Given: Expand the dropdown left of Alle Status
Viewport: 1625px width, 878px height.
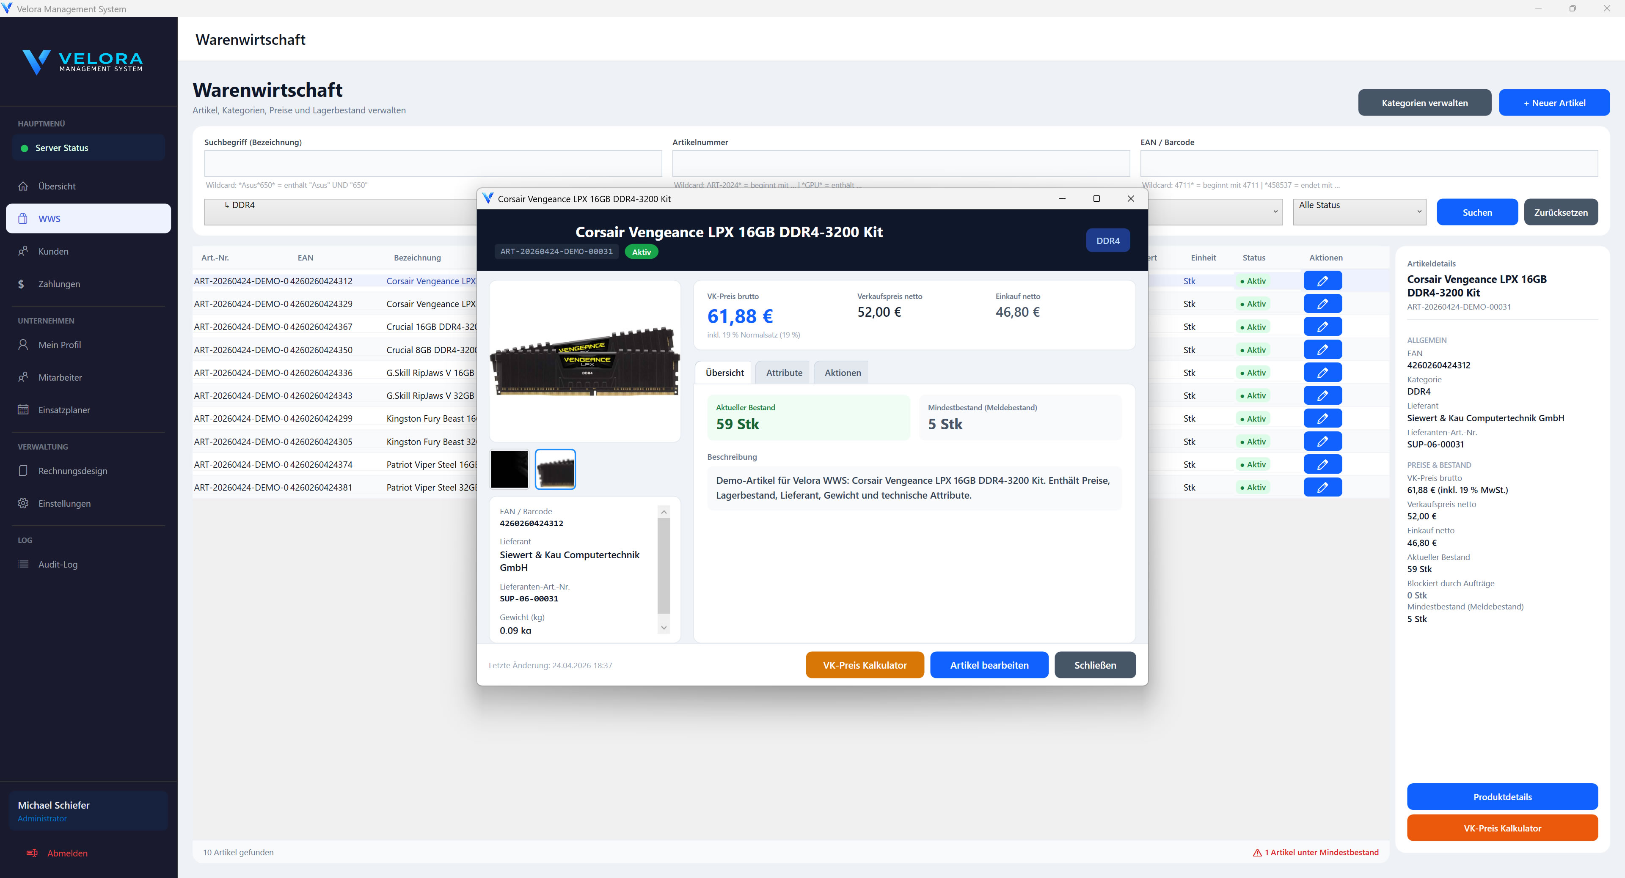Looking at the screenshot, I should 1216,212.
